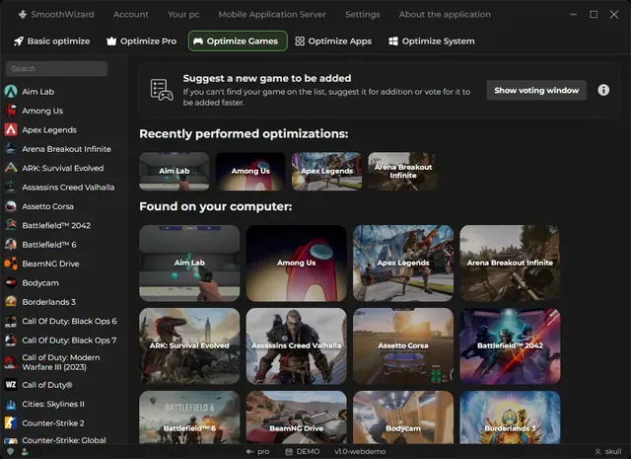Click the info circle icon
Image resolution: width=631 pixels, height=459 pixels.
coord(603,90)
